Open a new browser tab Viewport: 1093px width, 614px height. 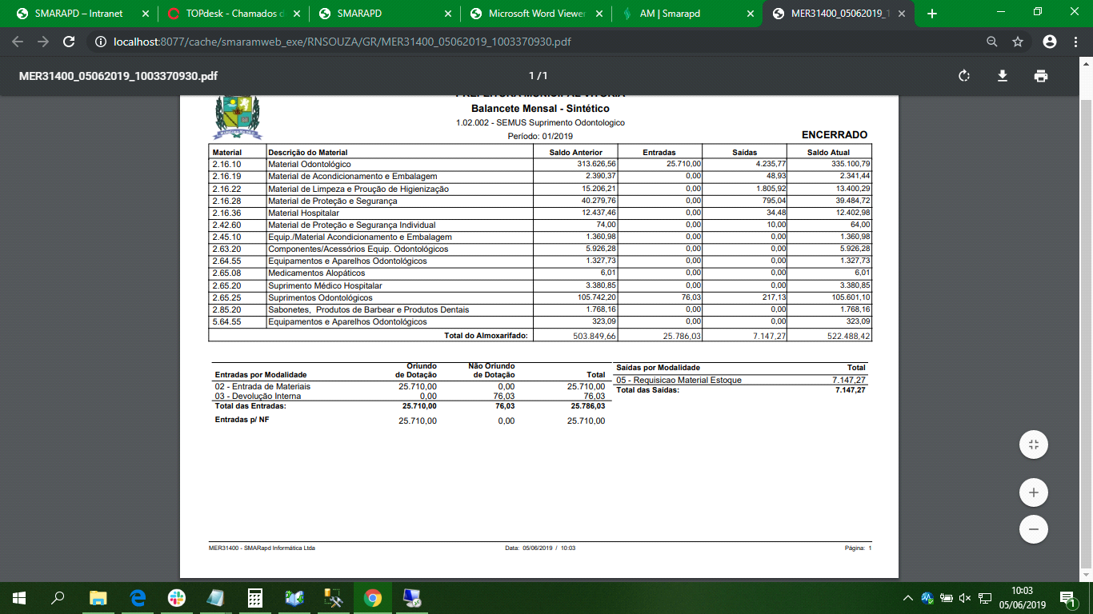(931, 14)
